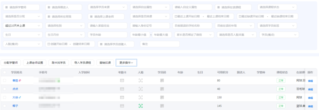
Task: Open attendance card icon in 点点 row
Action: coord(122,89)
